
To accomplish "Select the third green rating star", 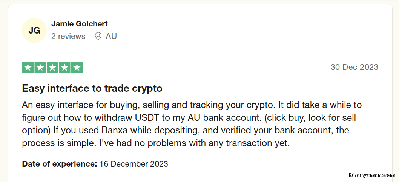I will point(52,67).
